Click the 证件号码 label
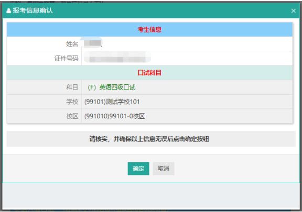The image size is (302, 212). coord(66,58)
